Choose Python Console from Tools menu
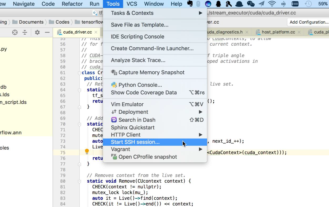Screen dimensions: 329x207 click(140, 85)
